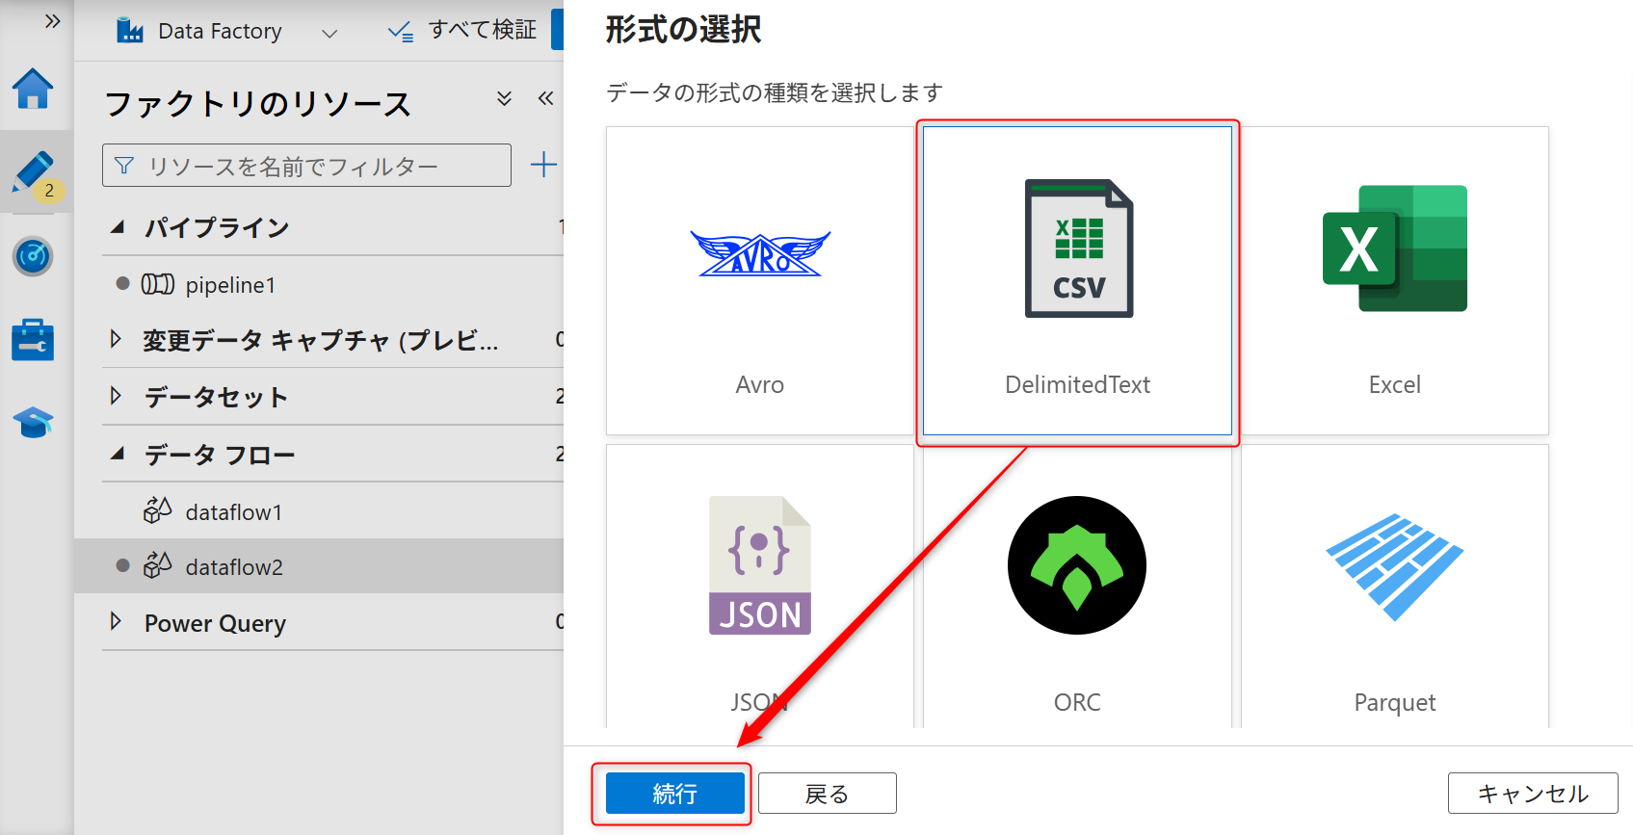Open the Monitor gauge hub
Viewport: 1633px width, 835px height.
coord(33,256)
